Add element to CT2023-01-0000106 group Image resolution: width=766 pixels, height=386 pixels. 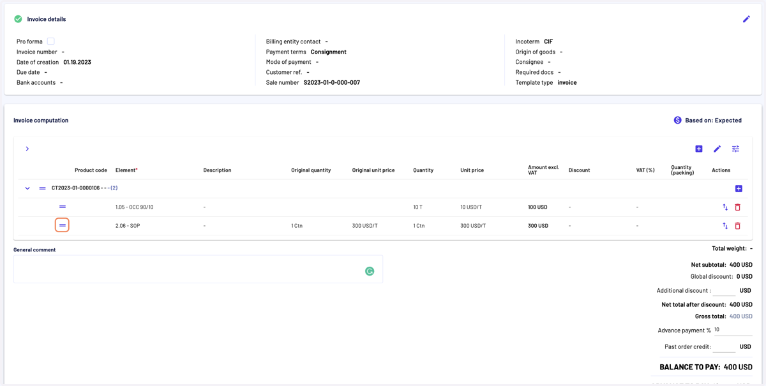coord(739,188)
